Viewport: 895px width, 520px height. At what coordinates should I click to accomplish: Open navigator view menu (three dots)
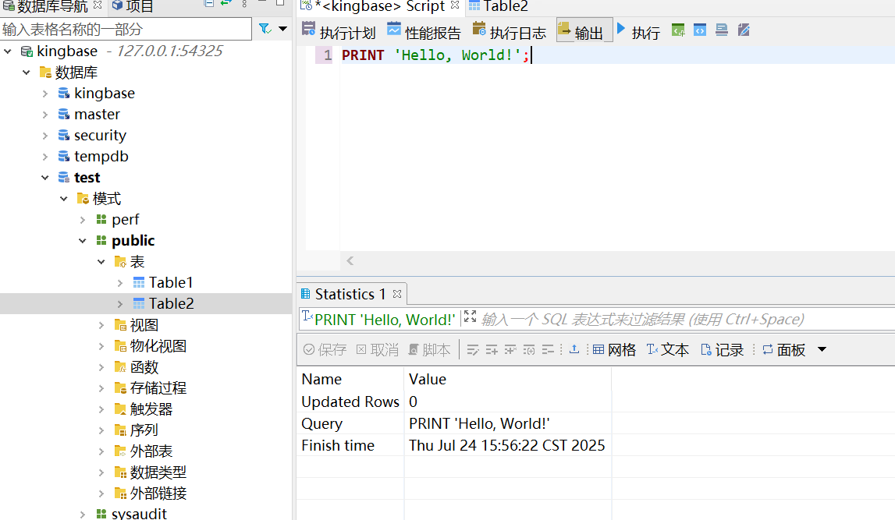244,3
